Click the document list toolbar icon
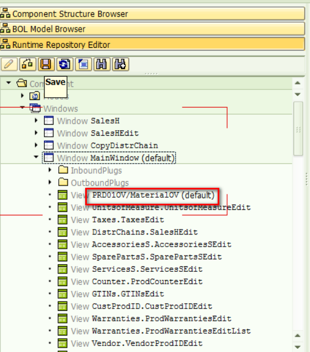310x352 pixels. click(84, 64)
